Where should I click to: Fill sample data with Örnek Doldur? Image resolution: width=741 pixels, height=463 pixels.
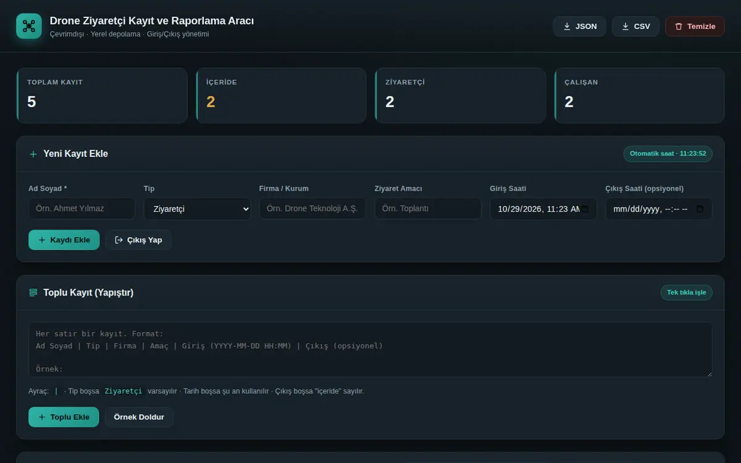139,417
